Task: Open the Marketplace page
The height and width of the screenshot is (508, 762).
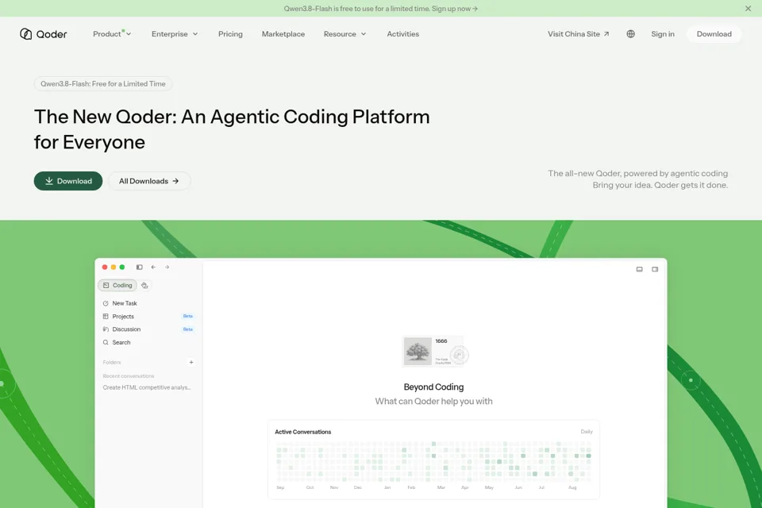Action: (283, 34)
